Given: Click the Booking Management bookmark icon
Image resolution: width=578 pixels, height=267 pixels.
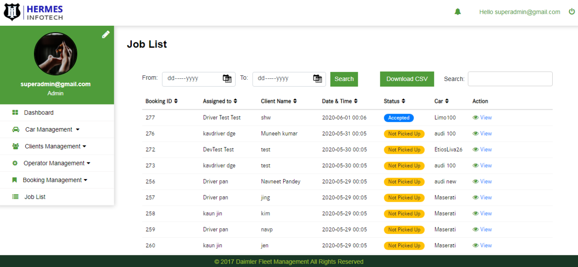Looking at the screenshot, I should click(14, 180).
